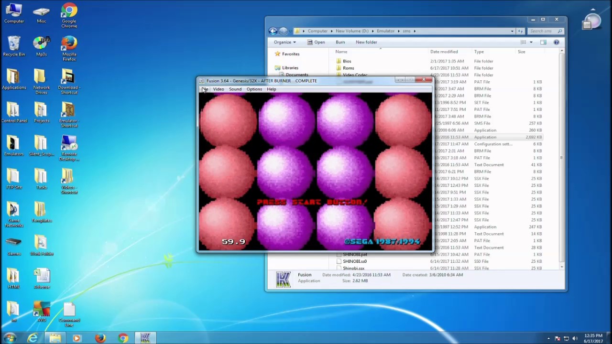Select the Templates desktop folder
This screenshot has height=344, width=612.
[42, 212]
